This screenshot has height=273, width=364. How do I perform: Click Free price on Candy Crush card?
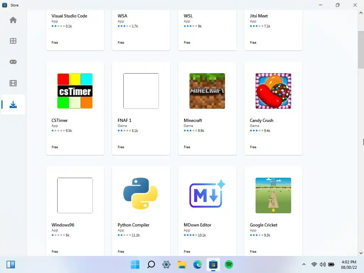253,147
